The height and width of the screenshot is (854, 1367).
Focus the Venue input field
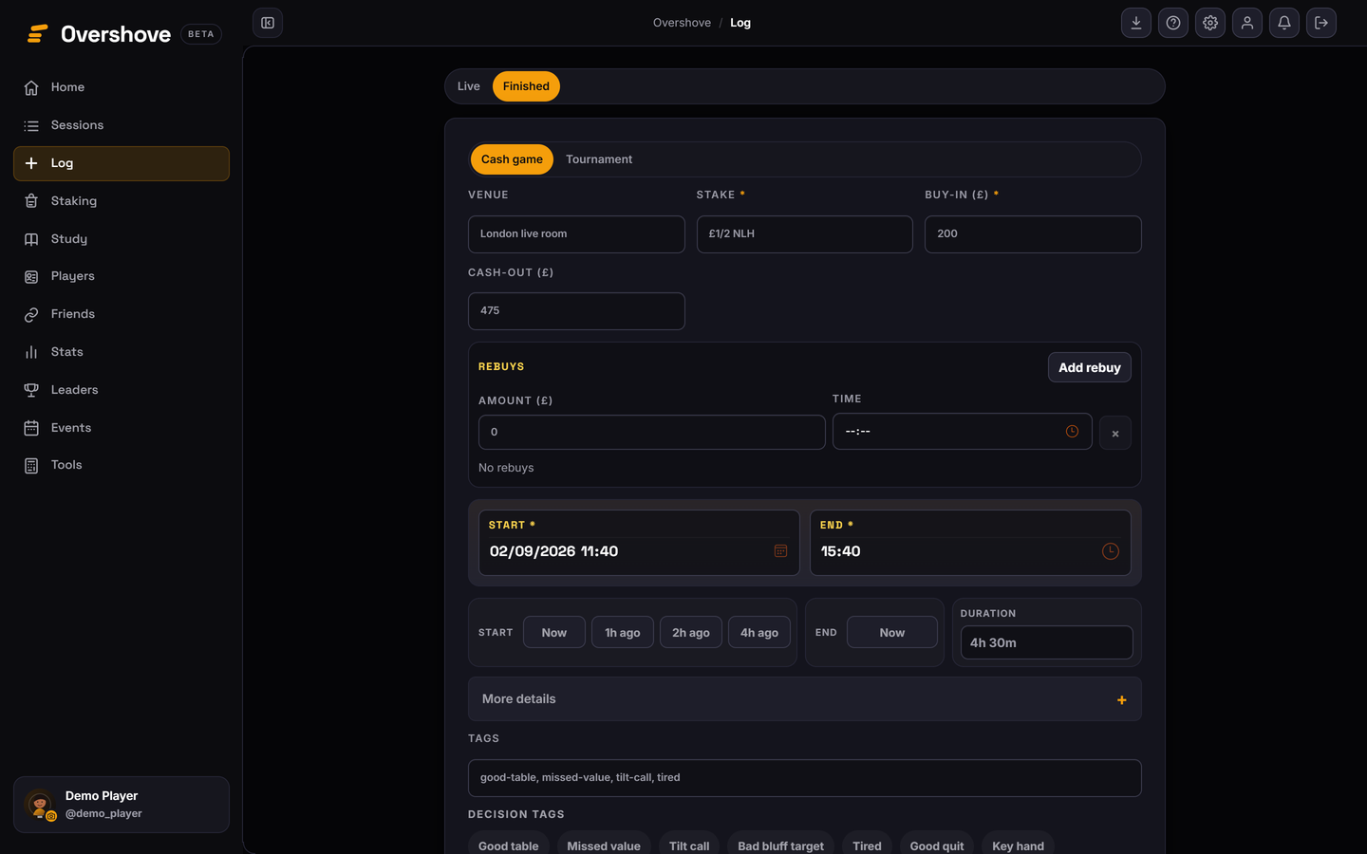click(576, 234)
